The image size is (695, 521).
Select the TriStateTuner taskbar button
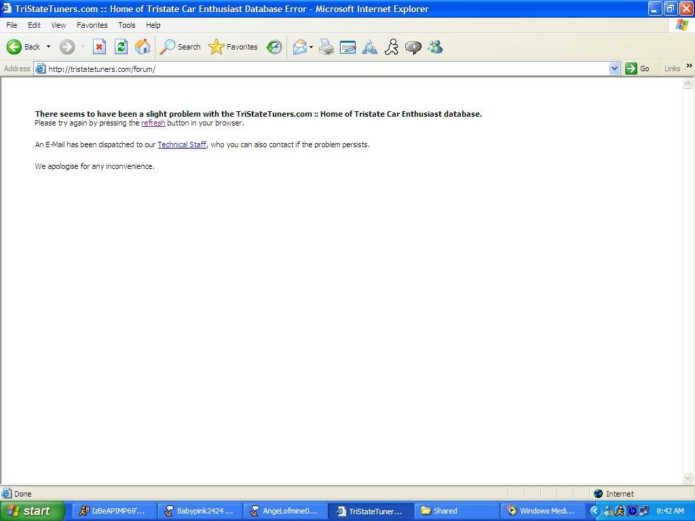click(x=371, y=511)
